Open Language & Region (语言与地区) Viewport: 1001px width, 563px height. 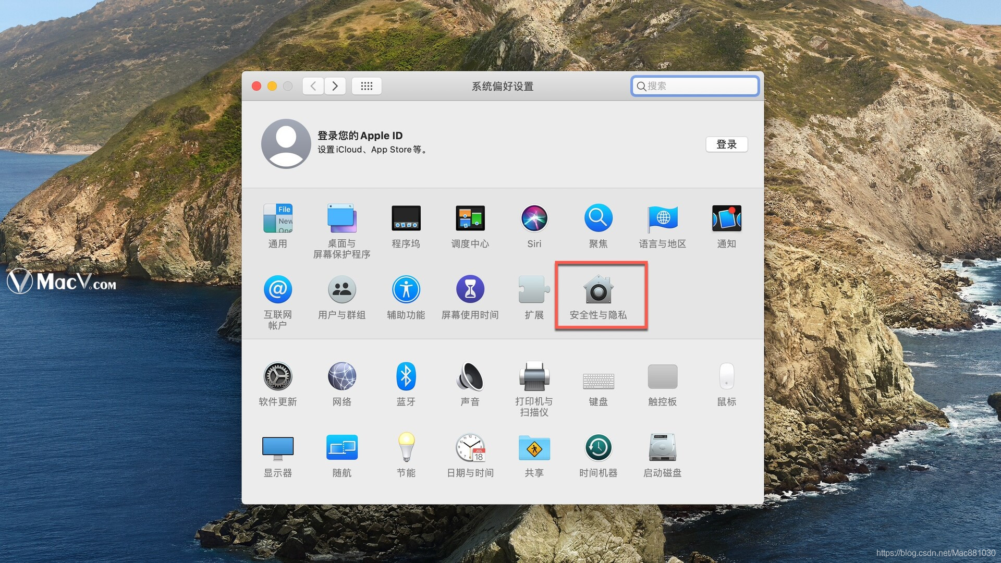click(x=662, y=218)
